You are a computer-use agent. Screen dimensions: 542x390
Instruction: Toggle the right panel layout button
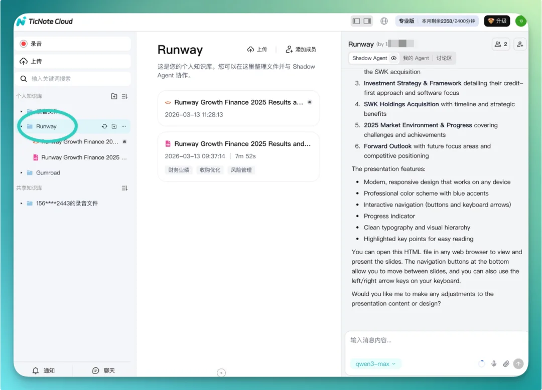367,21
